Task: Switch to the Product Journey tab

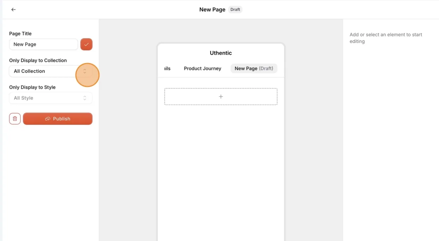Action: (203, 68)
